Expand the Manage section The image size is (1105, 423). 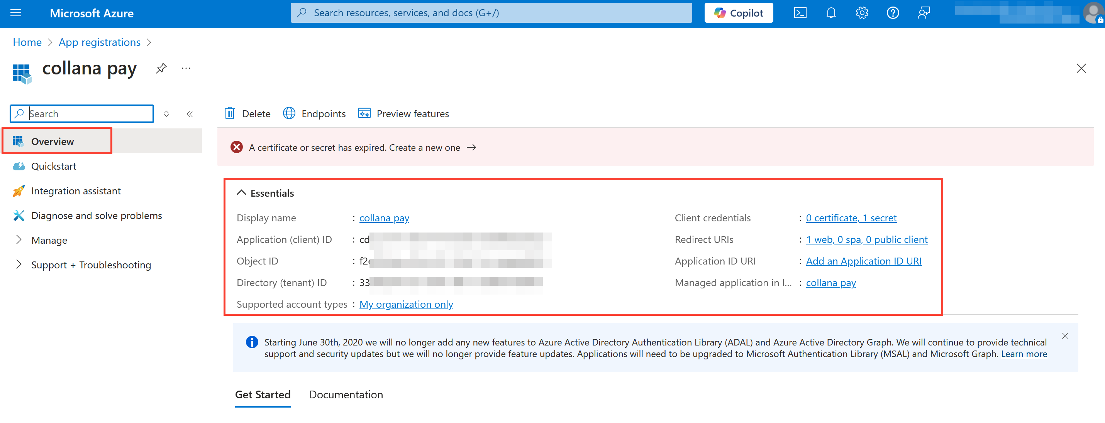49,240
